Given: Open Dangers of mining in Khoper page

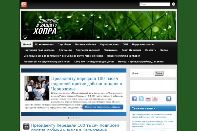Looking at the screenshot, I should [x=123, y=56].
